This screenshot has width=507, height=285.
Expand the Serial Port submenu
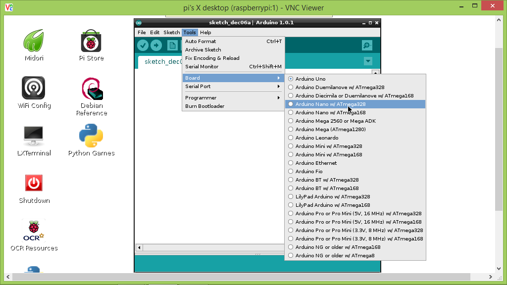point(233,86)
